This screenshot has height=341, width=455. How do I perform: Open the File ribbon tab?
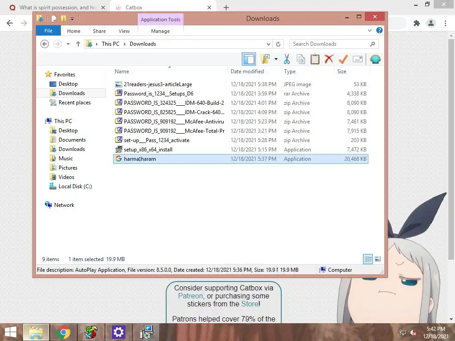(x=48, y=31)
